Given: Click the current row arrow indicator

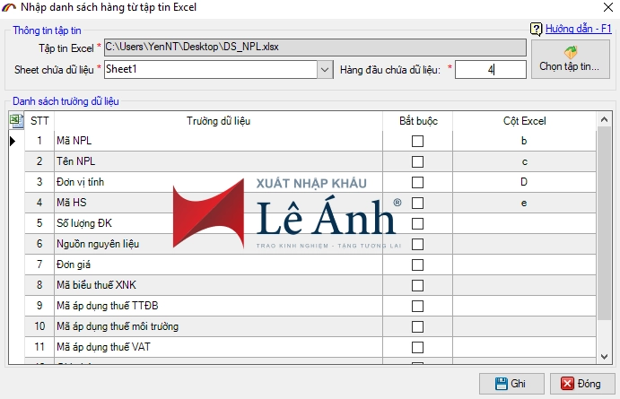Looking at the screenshot, I should click(x=13, y=141).
